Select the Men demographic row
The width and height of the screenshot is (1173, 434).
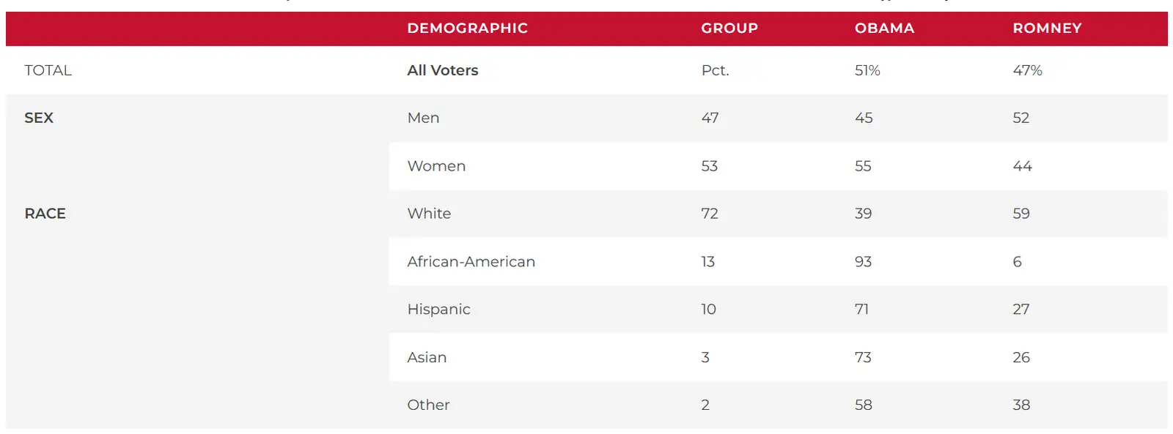424,118
